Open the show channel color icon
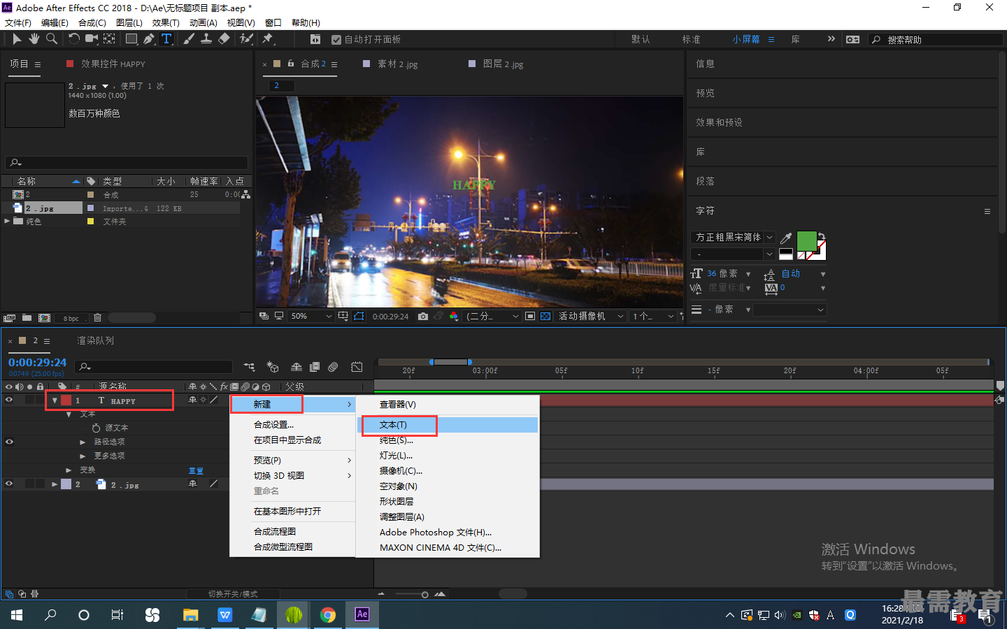Image resolution: width=1007 pixels, height=629 pixels. [454, 317]
